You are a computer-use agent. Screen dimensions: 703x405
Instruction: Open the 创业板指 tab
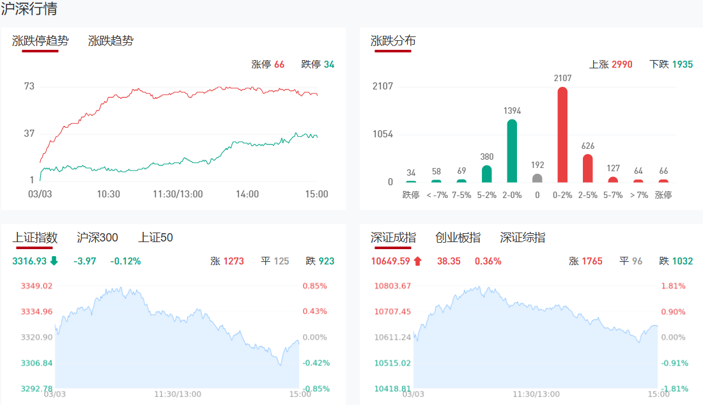(458, 238)
